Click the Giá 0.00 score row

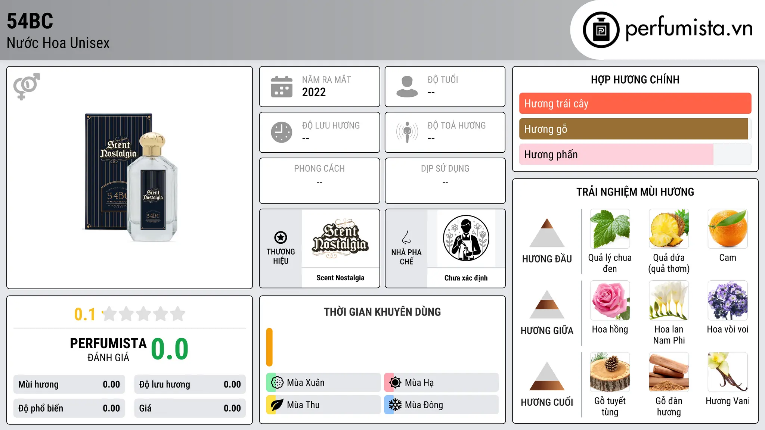[x=190, y=408]
